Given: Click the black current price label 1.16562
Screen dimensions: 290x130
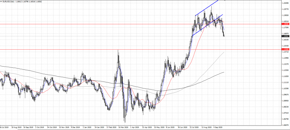Looking at the screenshot, I should [x=285, y=36].
